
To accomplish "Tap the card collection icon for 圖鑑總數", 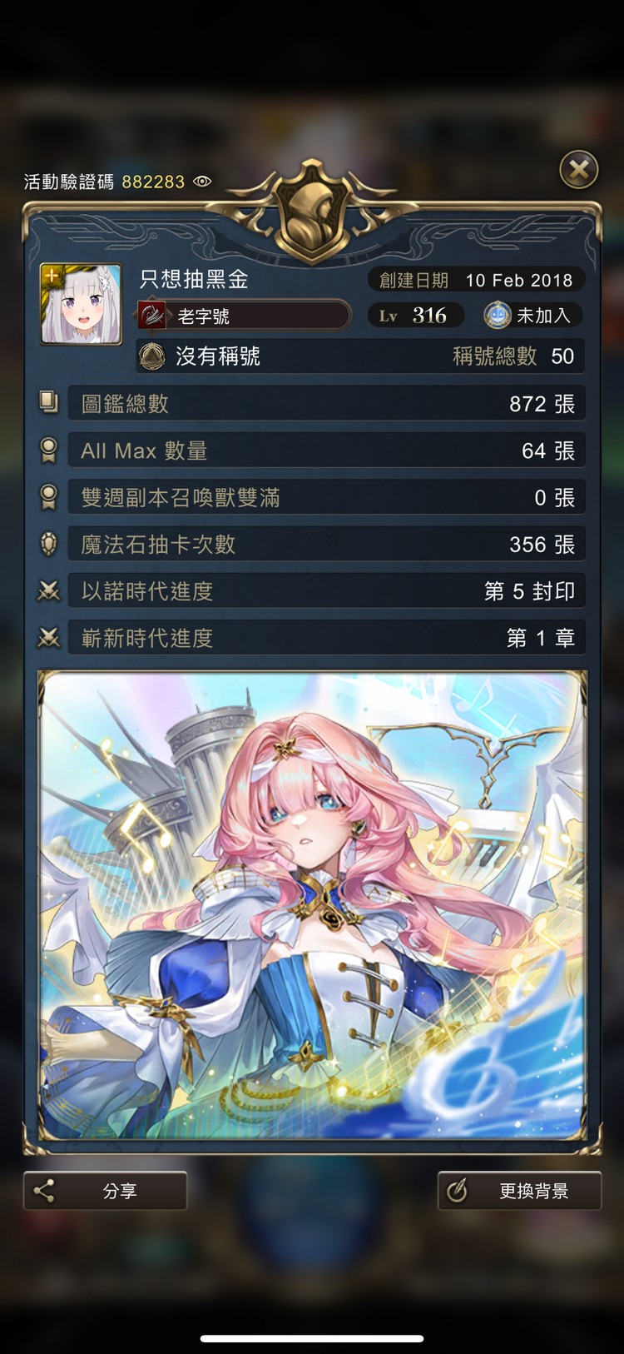I will (x=49, y=404).
